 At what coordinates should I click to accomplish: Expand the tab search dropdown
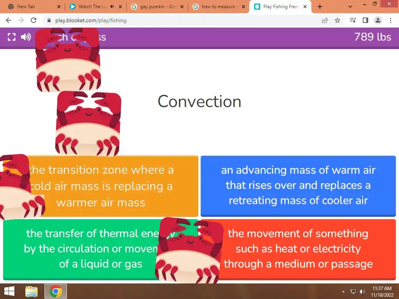350,7
